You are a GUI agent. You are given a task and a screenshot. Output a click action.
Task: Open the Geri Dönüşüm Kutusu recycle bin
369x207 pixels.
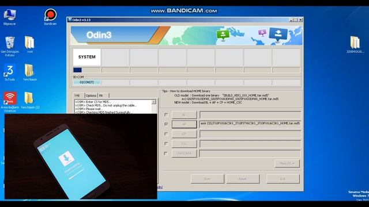point(10,46)
